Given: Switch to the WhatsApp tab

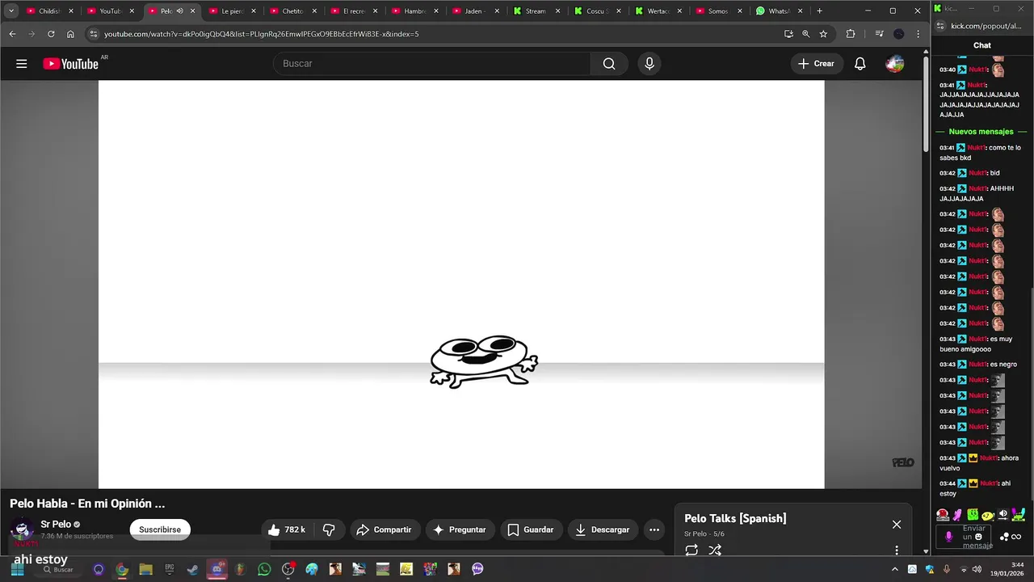Looking at the screenshot, I should [x=778, y=11].
